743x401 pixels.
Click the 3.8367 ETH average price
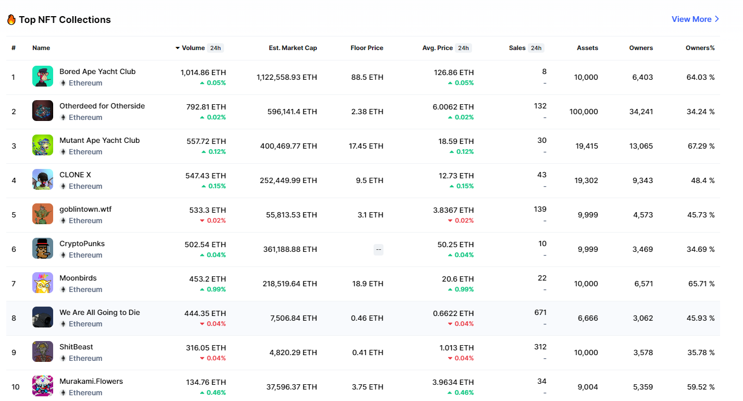[452, 210]
